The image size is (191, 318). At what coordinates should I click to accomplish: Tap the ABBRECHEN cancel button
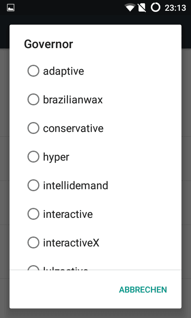[x=143, y=290]
